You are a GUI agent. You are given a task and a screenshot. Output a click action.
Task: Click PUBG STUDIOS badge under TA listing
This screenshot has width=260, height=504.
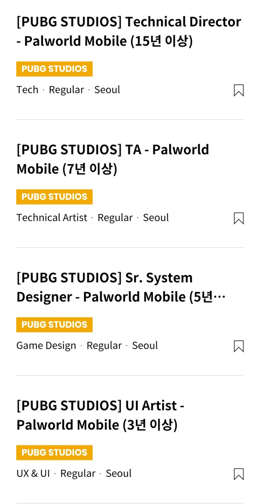pyautogui.click(x=54, y=197)
